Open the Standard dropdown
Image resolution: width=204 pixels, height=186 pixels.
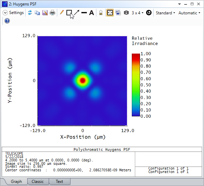click(x=166, y=13)
